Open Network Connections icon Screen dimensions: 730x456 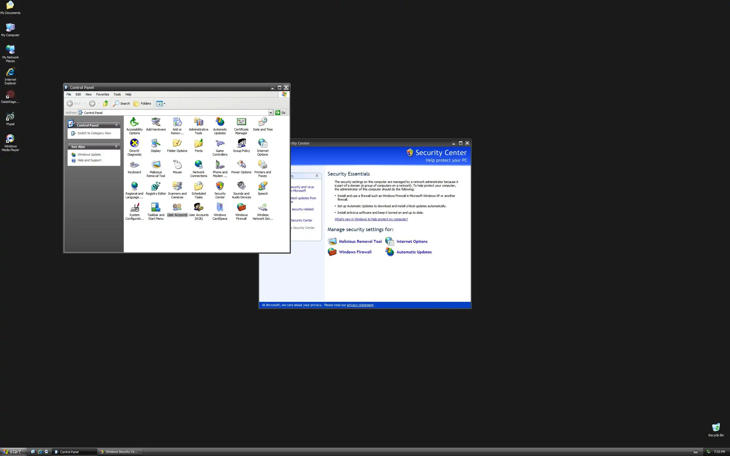click(x=198, y=165)
